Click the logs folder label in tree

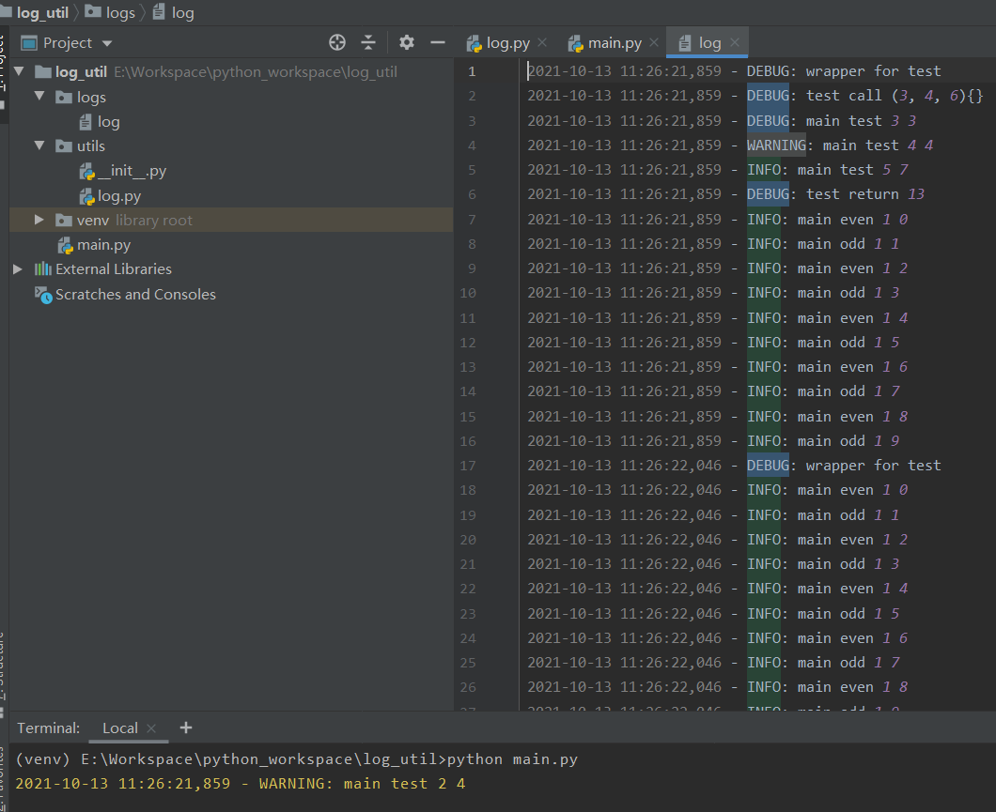[x=91, y=97]
